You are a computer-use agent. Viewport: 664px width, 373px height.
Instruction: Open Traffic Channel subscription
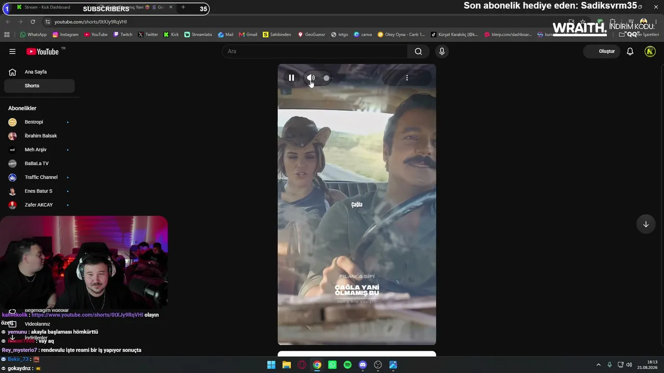click(x=39, y=177)
